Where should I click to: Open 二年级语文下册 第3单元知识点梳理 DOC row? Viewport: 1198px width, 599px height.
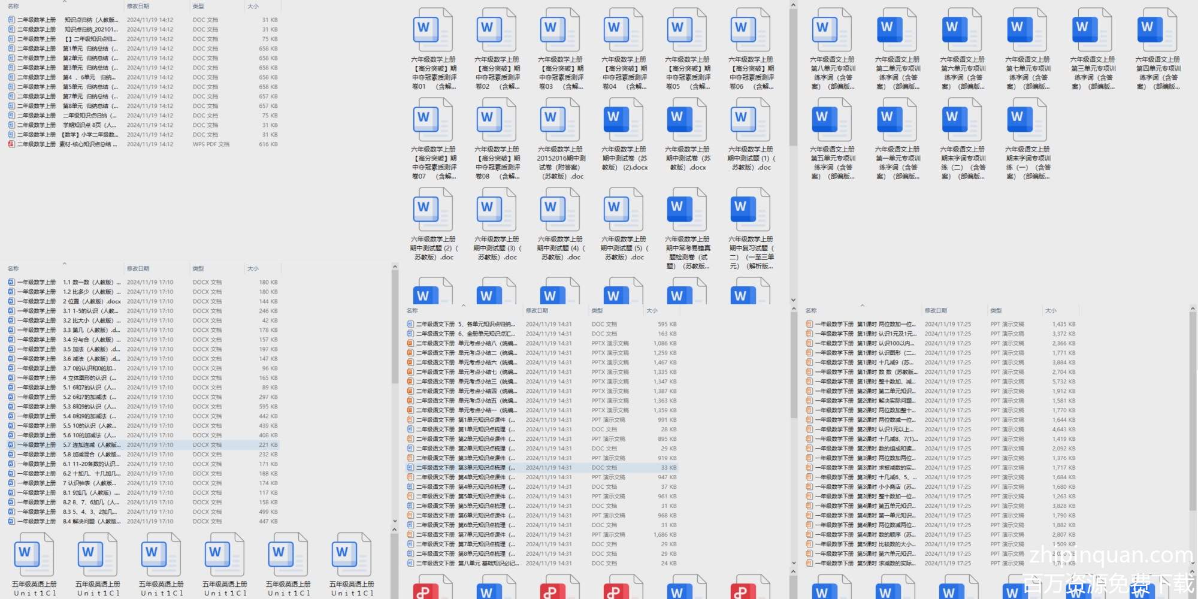pyautogui.click(x=485, y=468)
